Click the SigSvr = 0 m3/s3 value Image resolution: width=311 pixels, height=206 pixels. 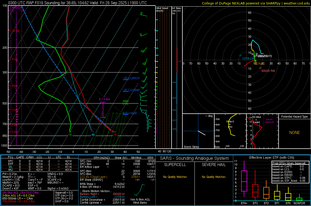point(58,188)
